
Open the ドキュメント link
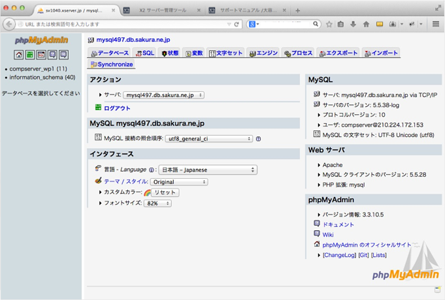tap(338, 224)
